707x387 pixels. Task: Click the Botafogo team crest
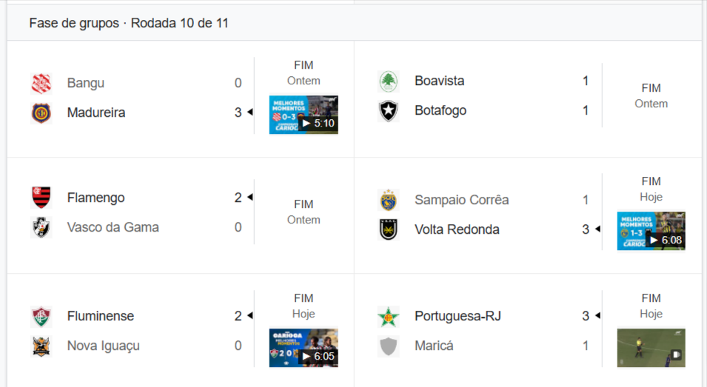pos(388,111)
